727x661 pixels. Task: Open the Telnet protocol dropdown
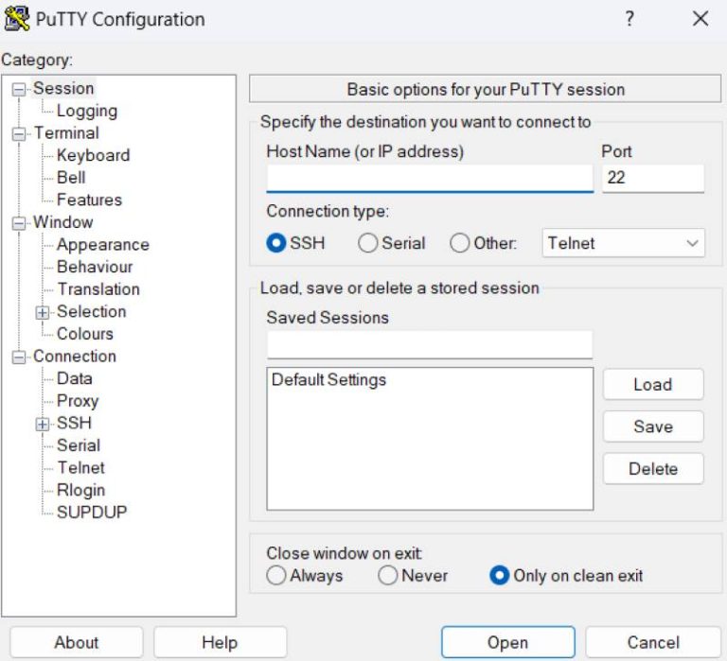click(624, 243)
